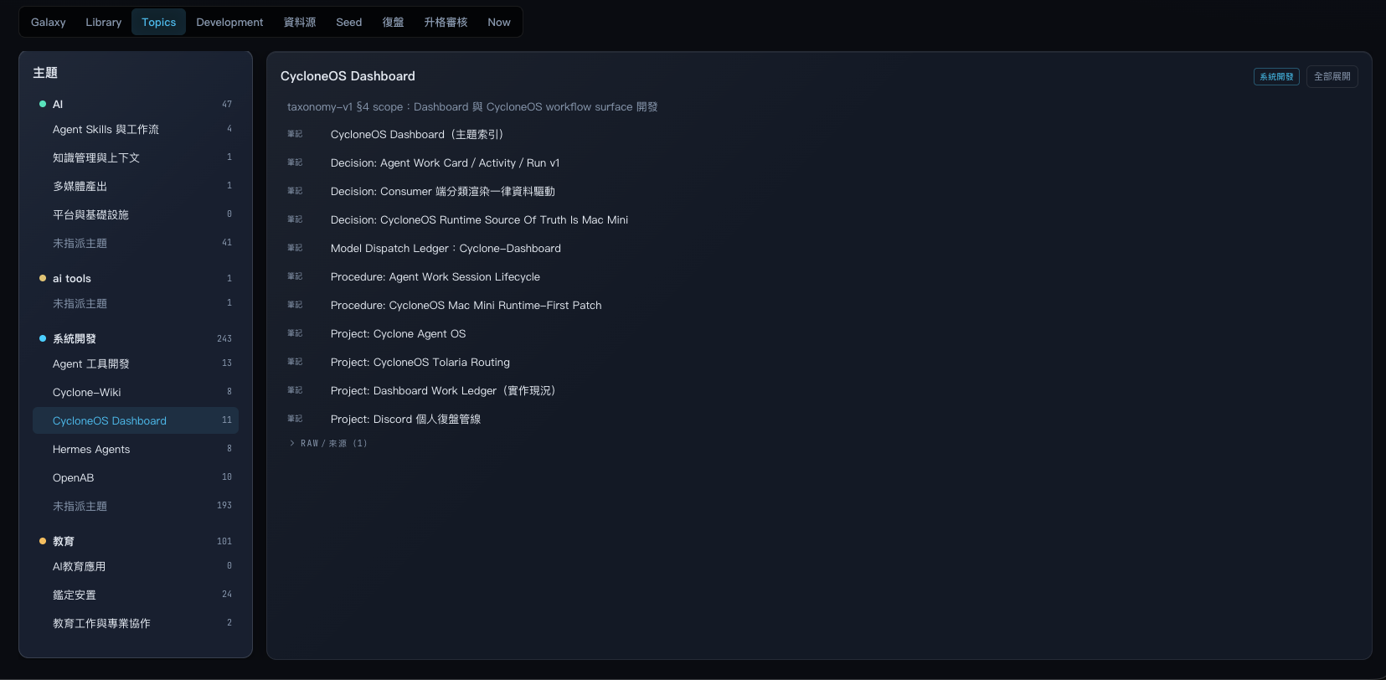Open 多媒體產出 subtopic

pyautogui.click(x=136, y=186)
